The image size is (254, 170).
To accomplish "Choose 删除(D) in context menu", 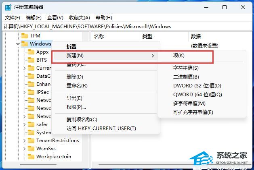I will click(105, 77).
